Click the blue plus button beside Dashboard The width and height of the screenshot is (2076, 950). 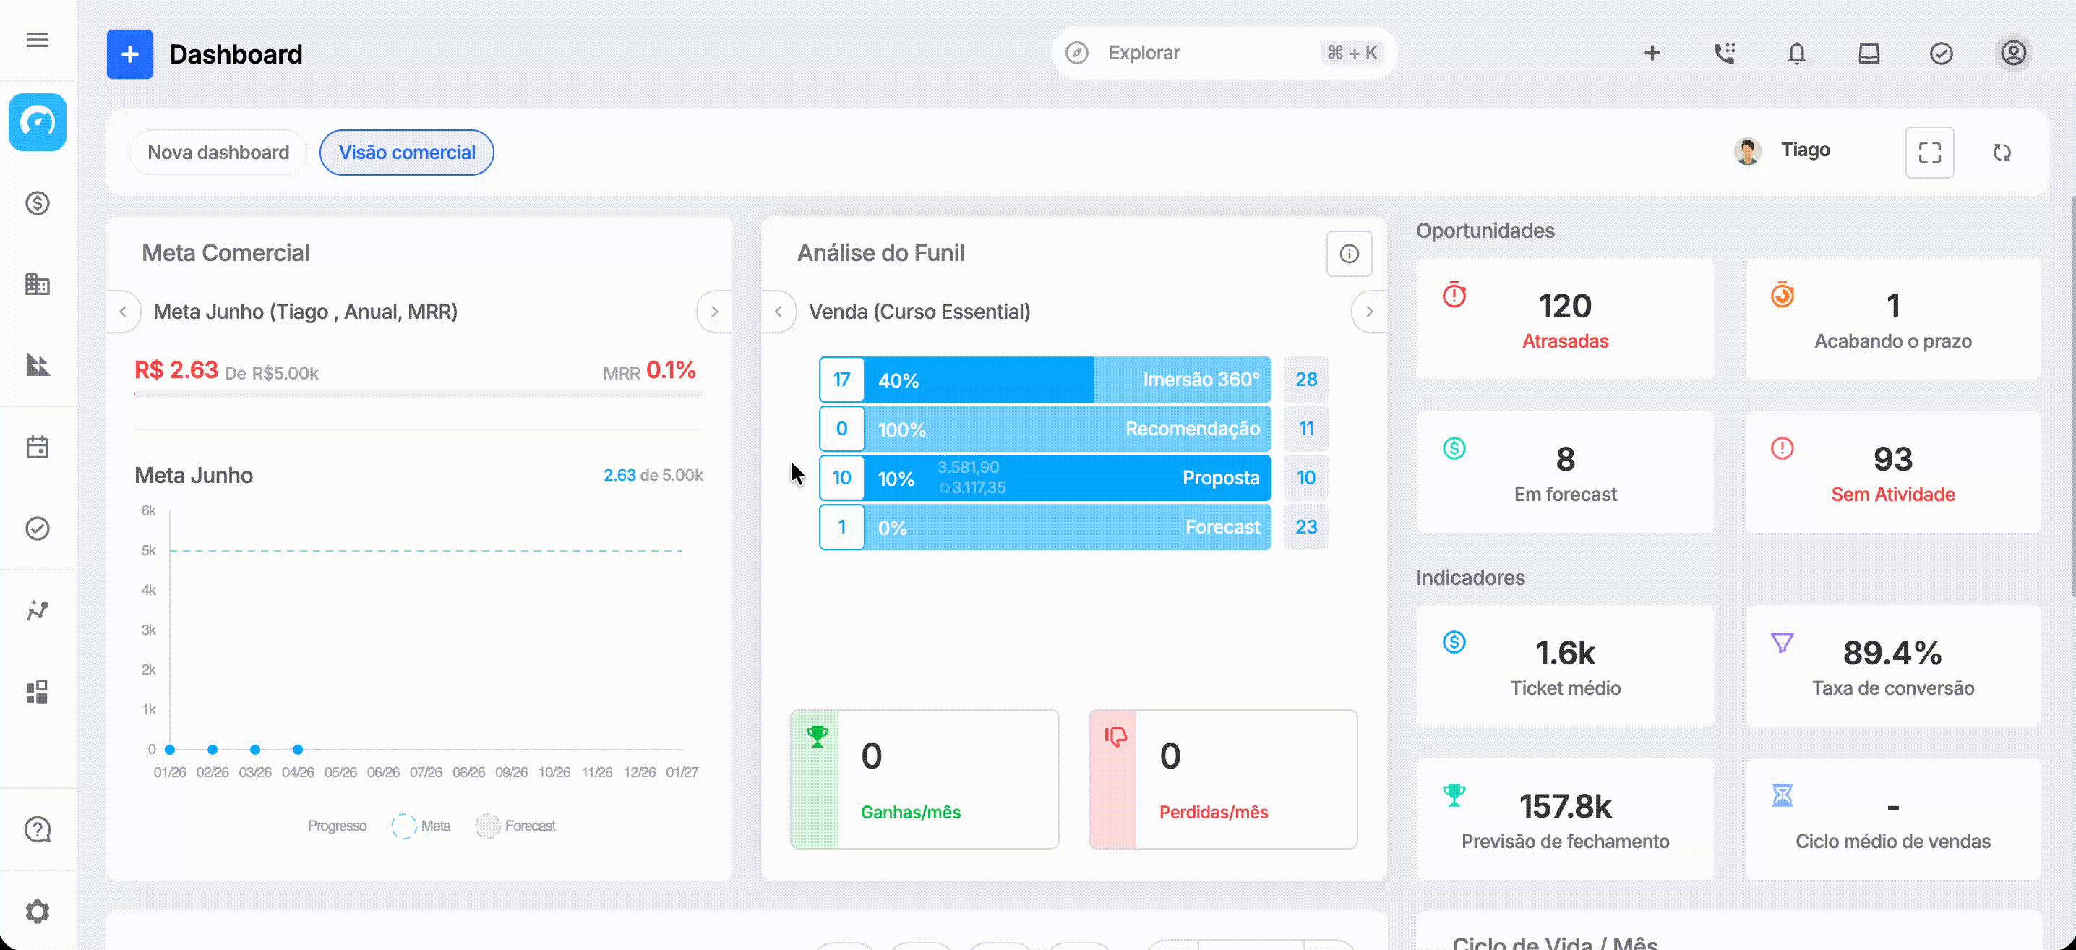click(130, 54)
